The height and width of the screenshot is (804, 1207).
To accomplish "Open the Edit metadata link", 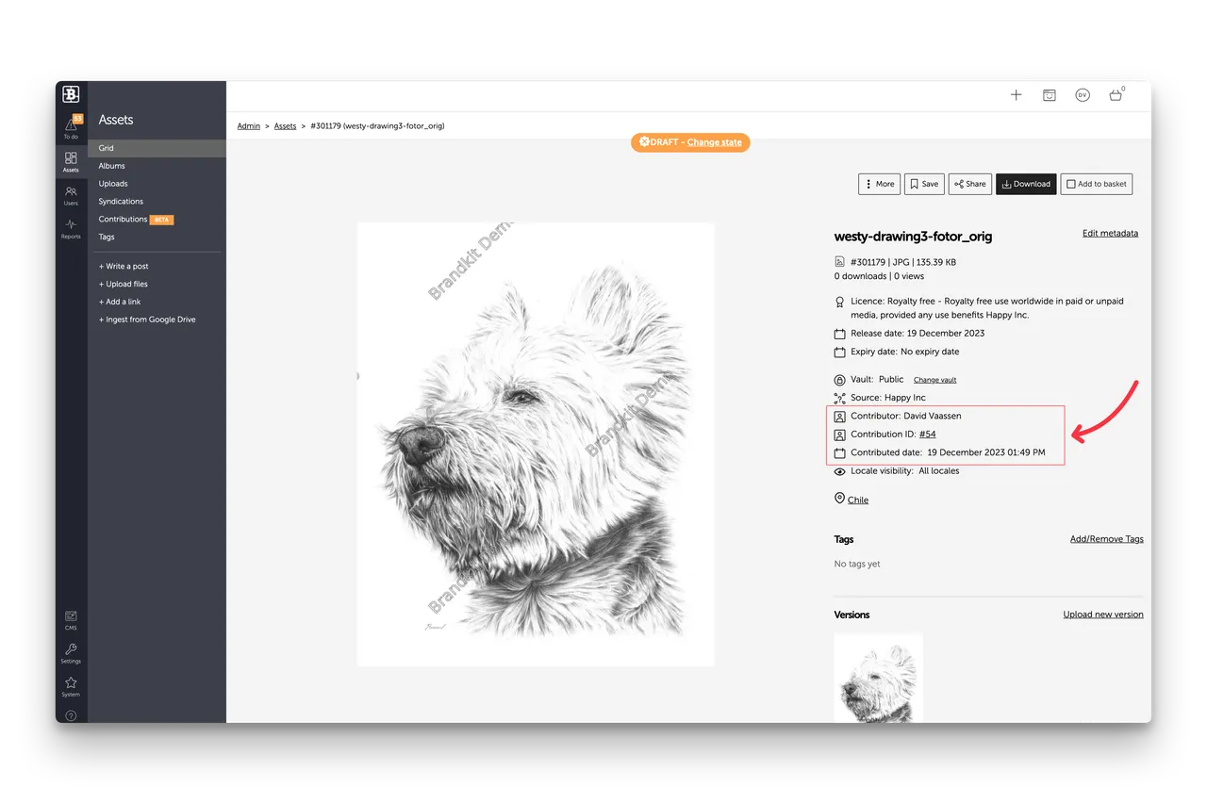I will coord(1110,234).
